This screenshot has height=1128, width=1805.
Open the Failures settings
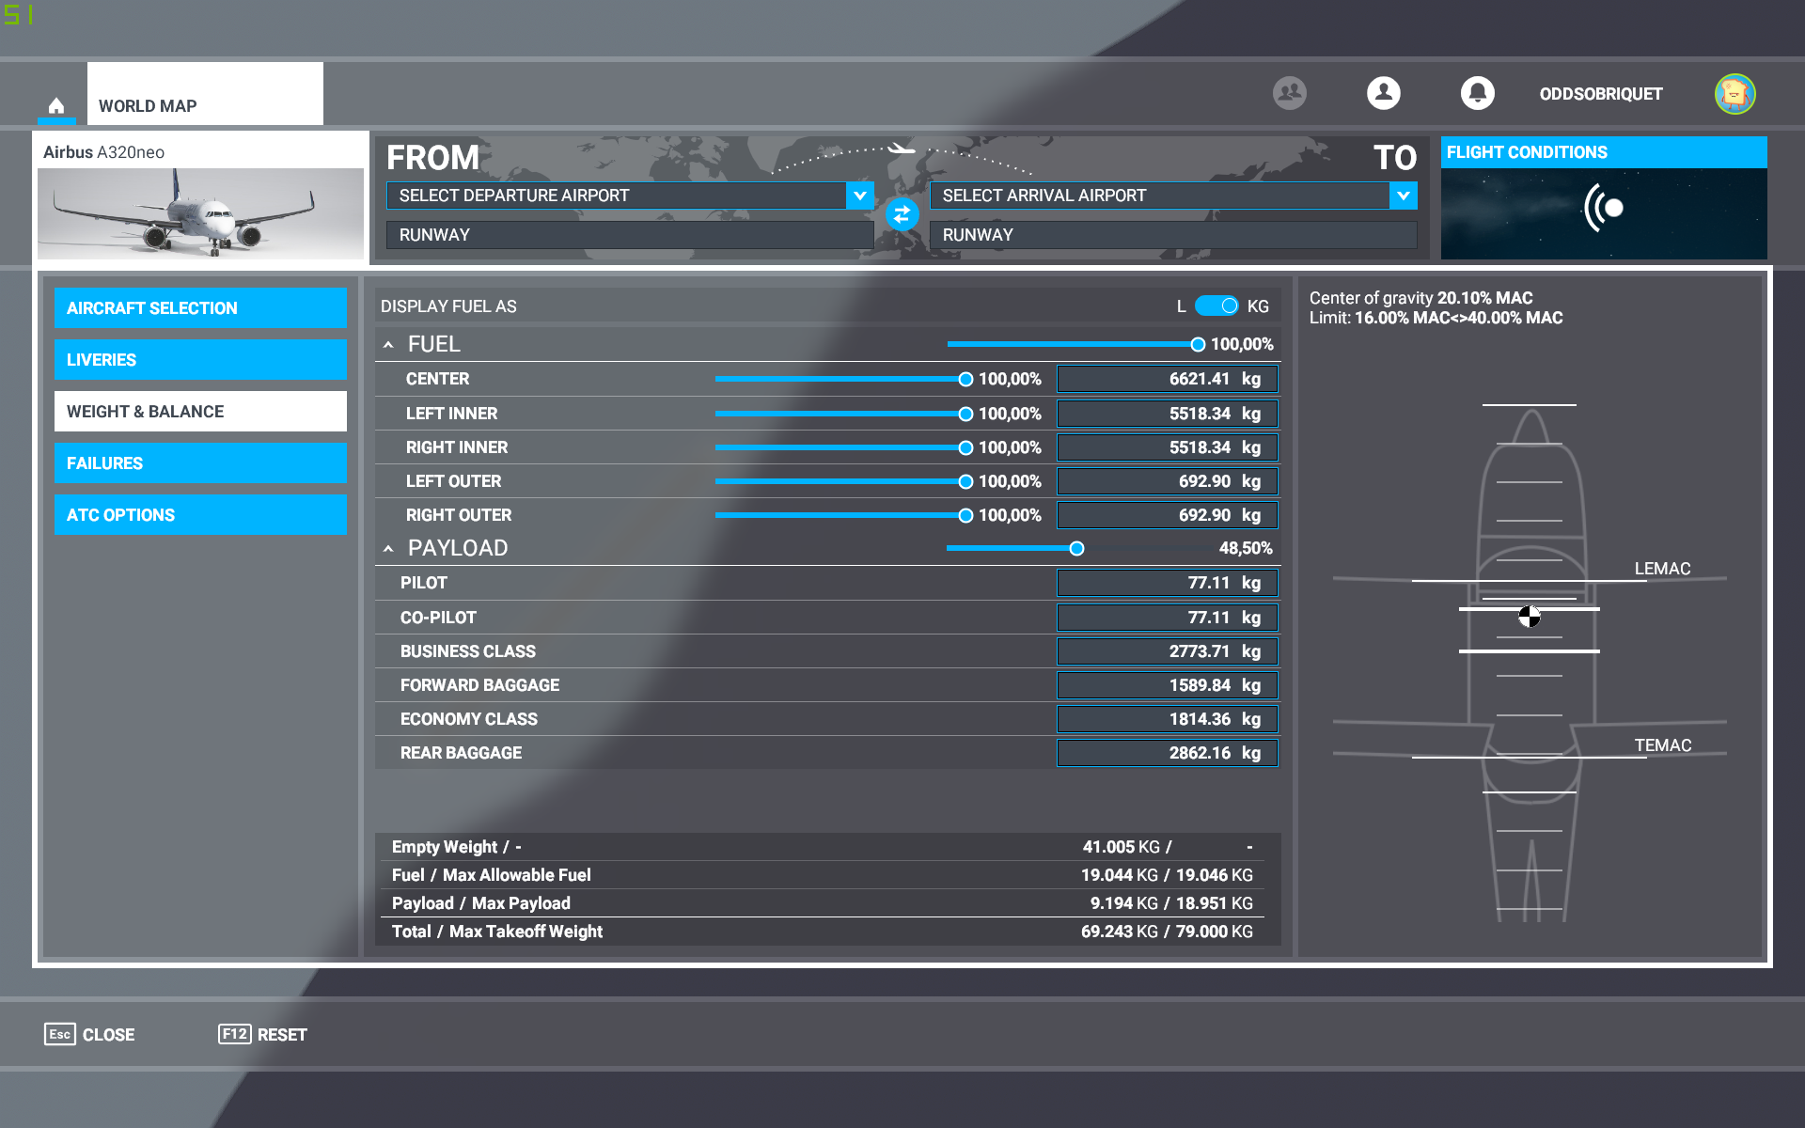(x=200, y=462)
